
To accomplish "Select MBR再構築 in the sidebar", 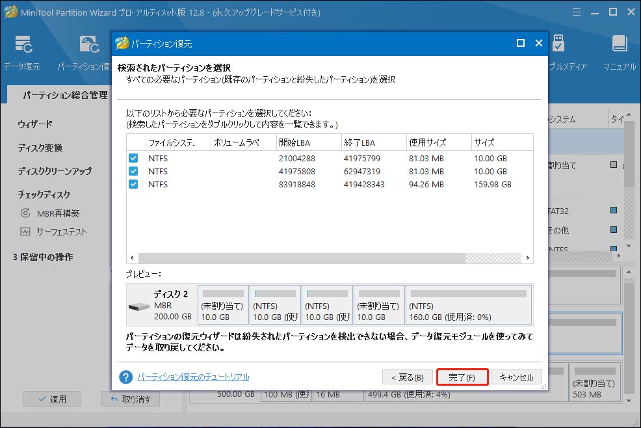I will pos(58,213).
